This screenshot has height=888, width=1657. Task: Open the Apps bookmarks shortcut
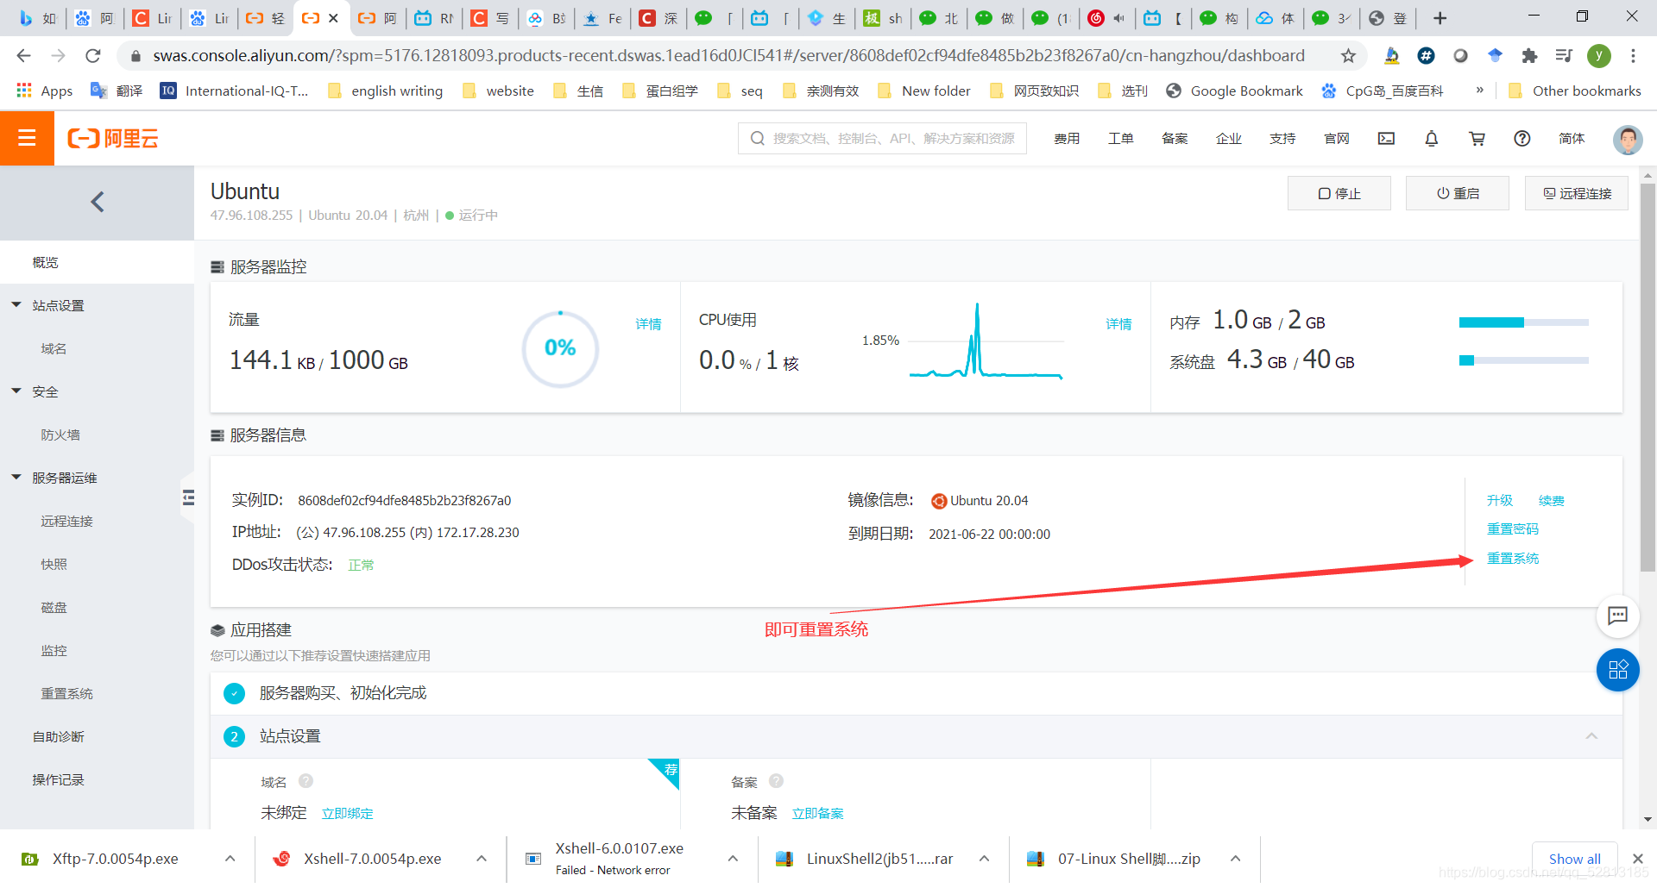click(x=45, y=91)
